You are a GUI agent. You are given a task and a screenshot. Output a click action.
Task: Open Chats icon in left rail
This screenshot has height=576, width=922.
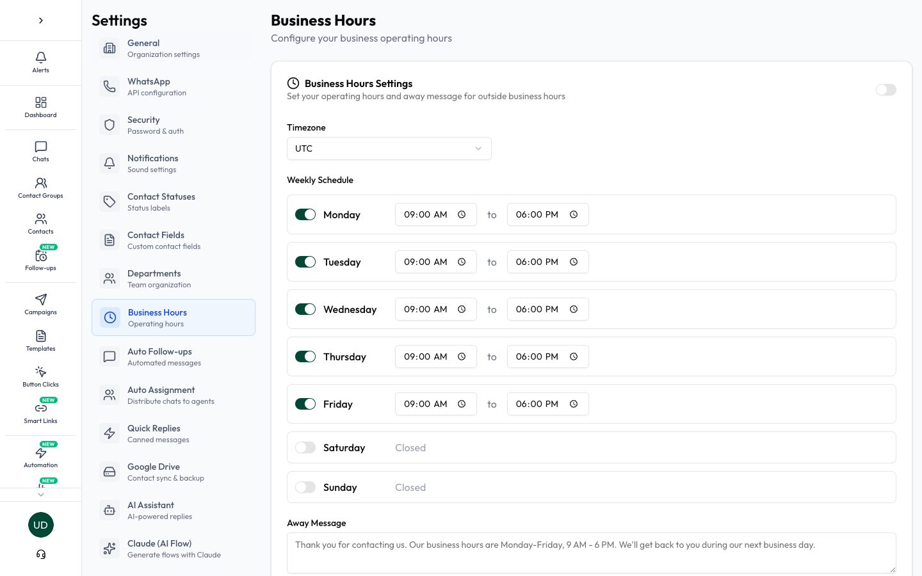click(x=41, y=147)
